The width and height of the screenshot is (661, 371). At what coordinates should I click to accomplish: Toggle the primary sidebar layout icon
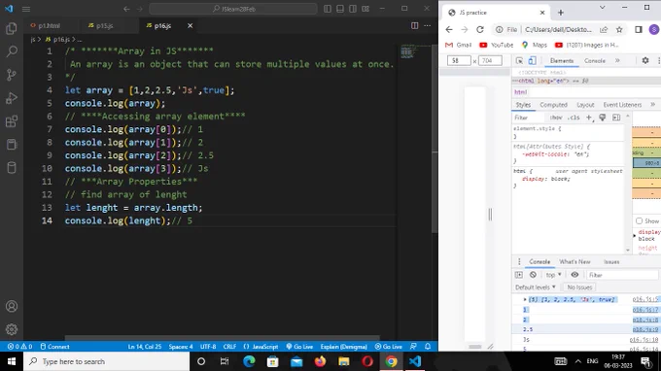click(x=328, y=9)
